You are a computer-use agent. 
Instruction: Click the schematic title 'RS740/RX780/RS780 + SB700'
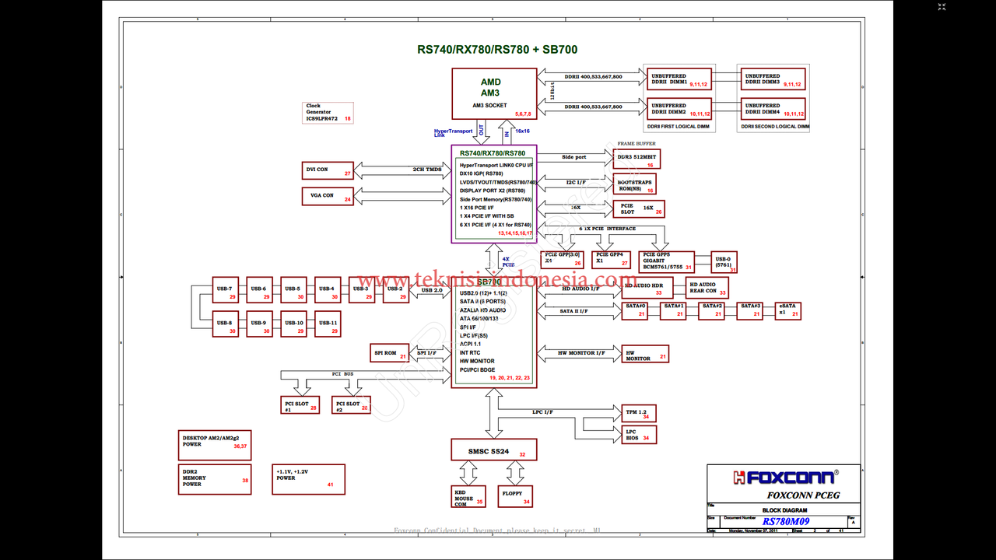497,50
